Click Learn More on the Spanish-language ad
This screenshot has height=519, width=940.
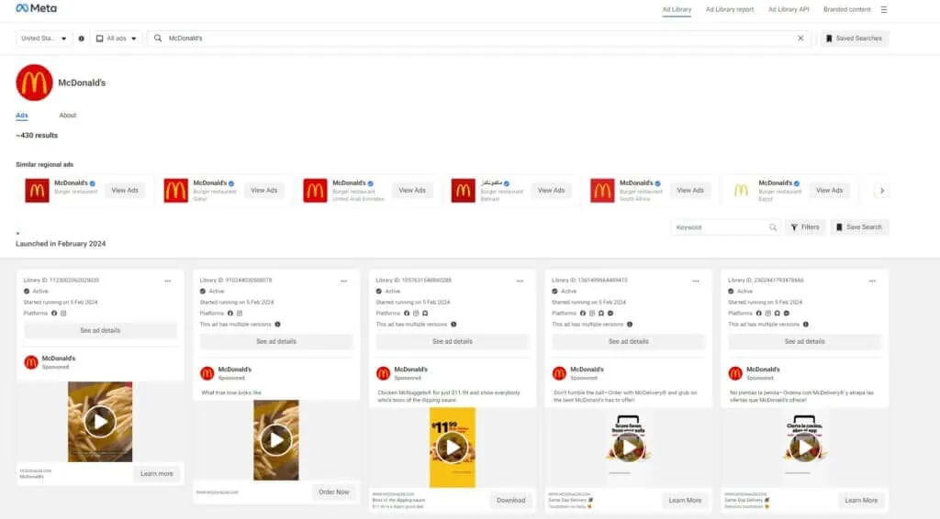coord(861,501)
